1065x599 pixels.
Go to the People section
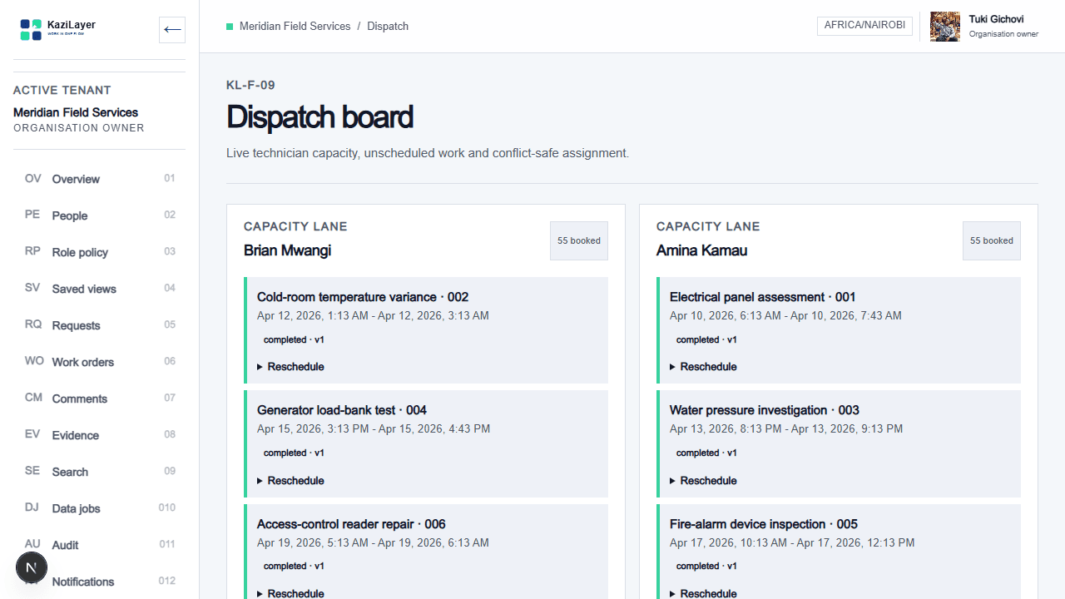click(x=100, y=215)
